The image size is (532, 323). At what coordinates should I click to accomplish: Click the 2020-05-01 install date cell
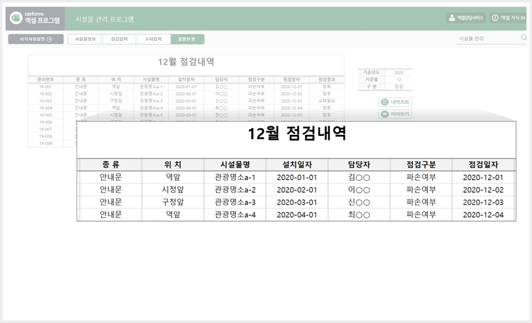pos(186,115)
